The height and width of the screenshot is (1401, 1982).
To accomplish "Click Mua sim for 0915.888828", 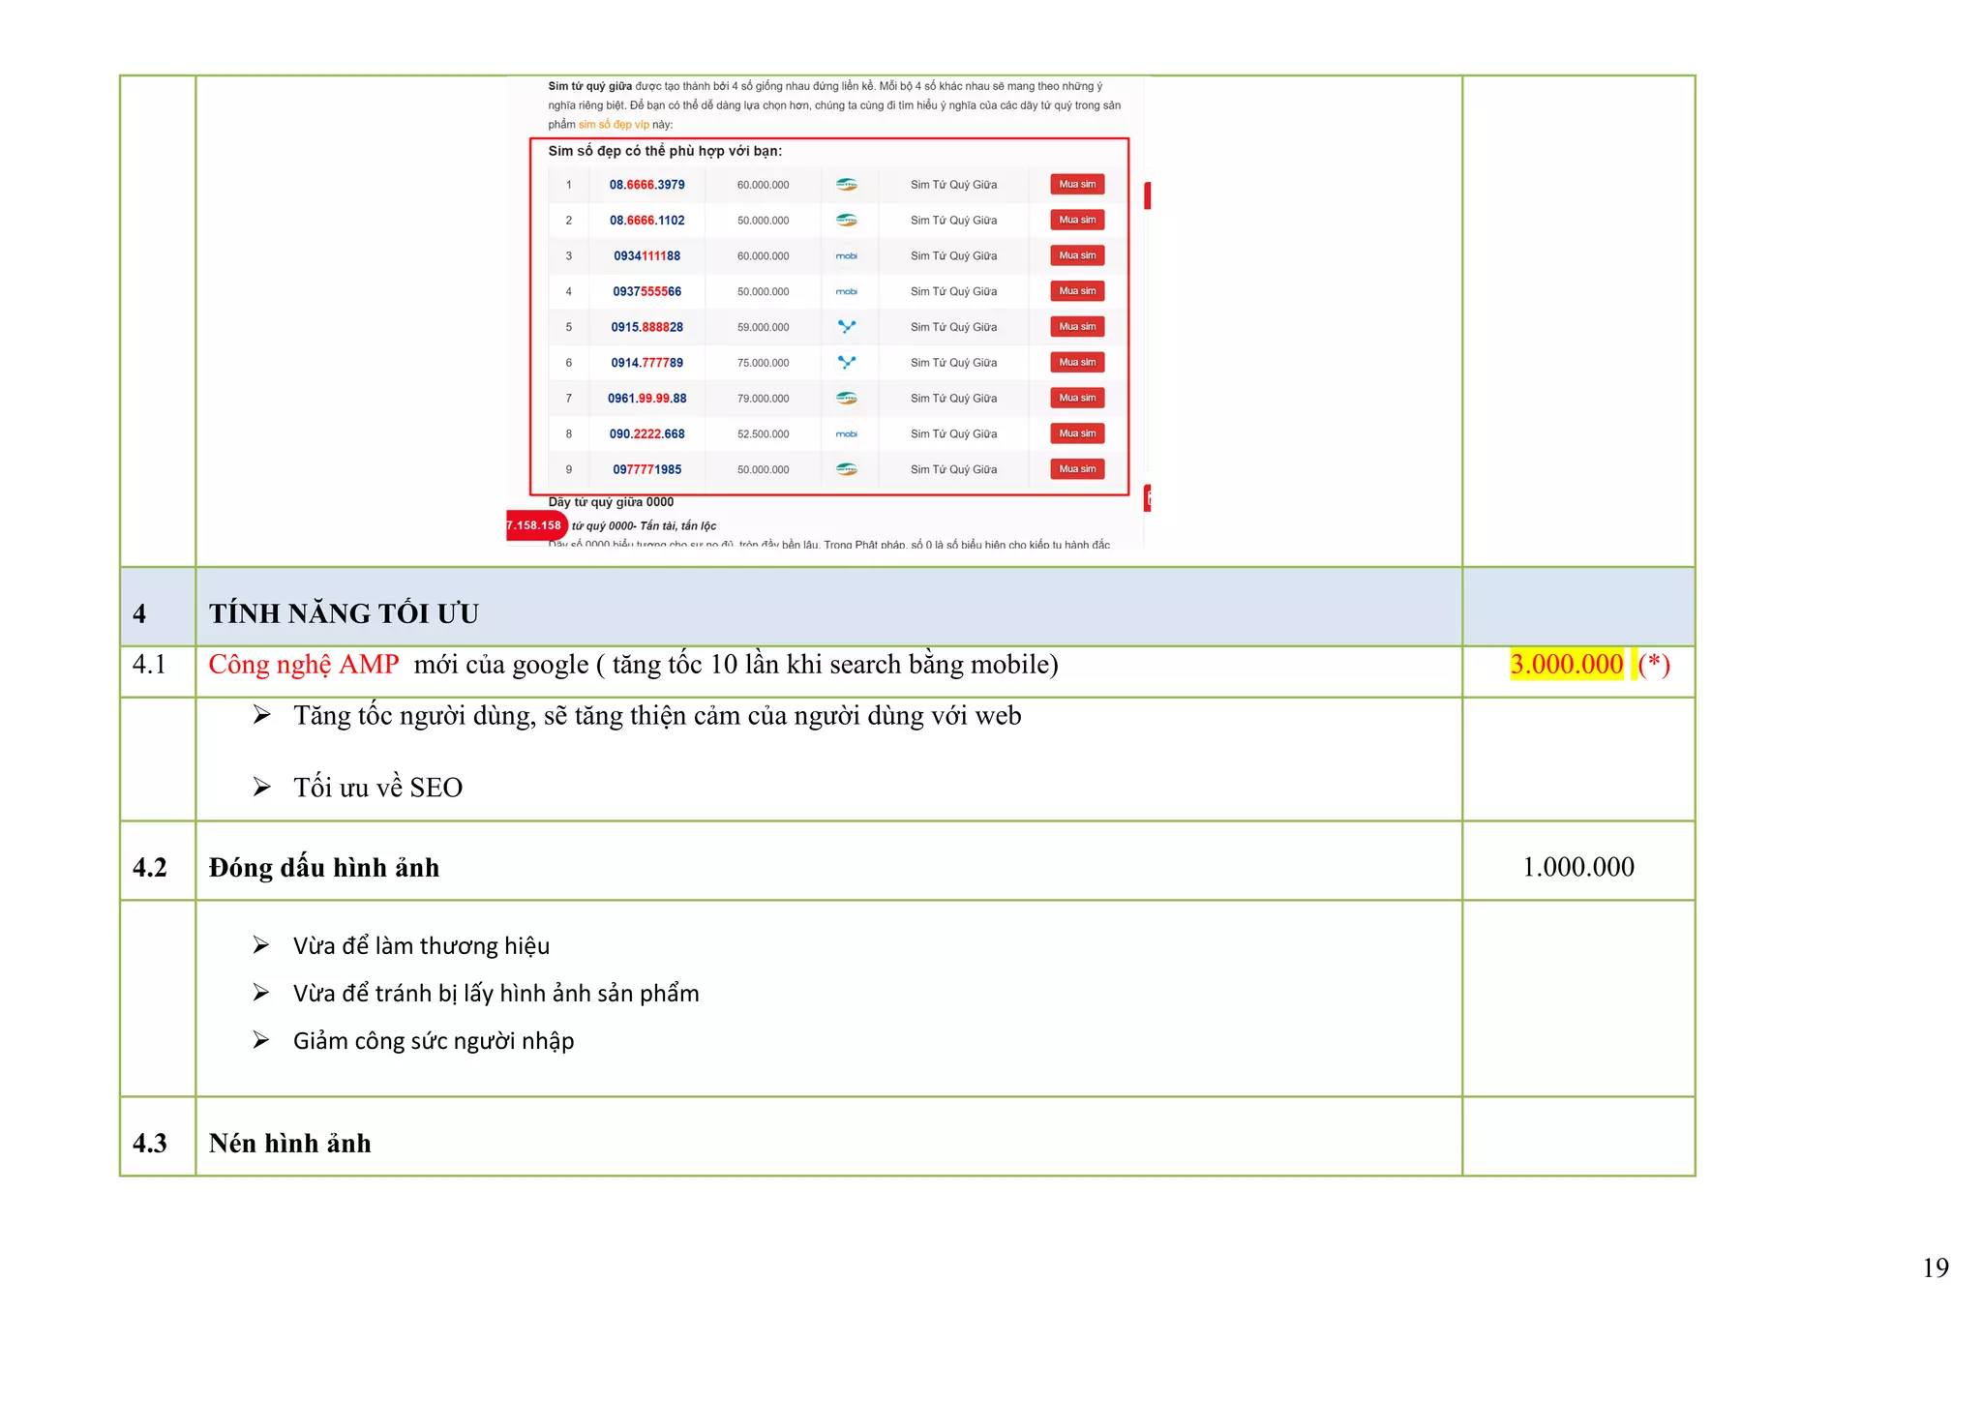I will [x=1077, y=327].
